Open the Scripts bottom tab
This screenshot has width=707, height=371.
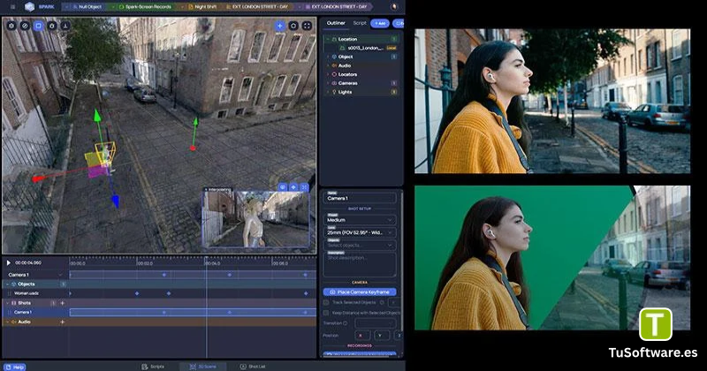pyautogui.click(x=153, y=367)
